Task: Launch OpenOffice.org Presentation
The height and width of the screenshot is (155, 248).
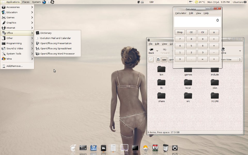Action: pyautogui.click(x=58, y=43)
